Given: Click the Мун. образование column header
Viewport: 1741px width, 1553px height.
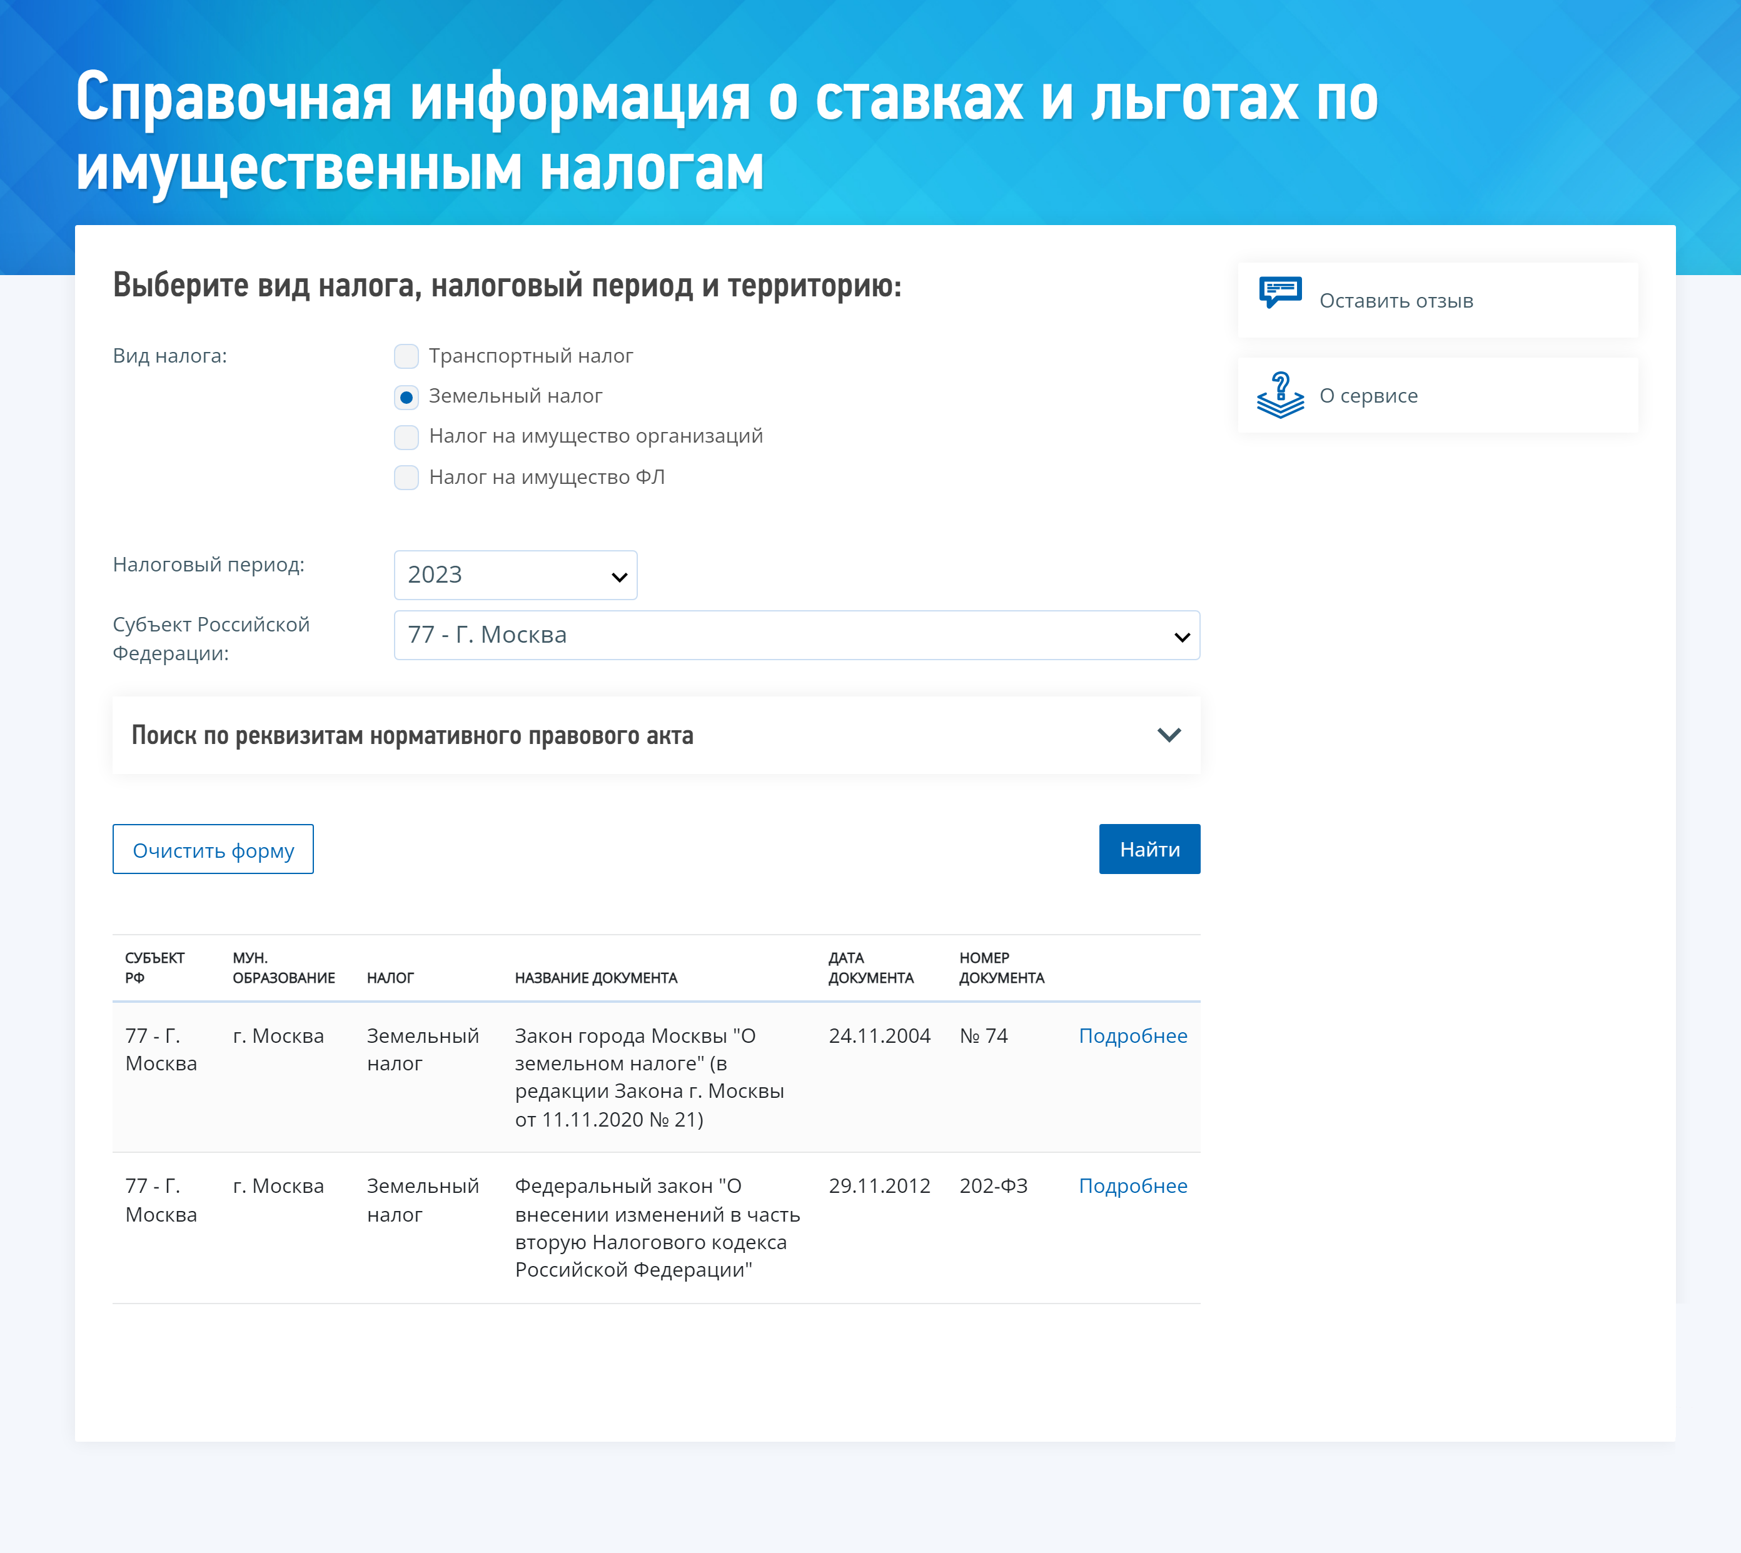Looking at the screenshot, I should click(283, 968).
